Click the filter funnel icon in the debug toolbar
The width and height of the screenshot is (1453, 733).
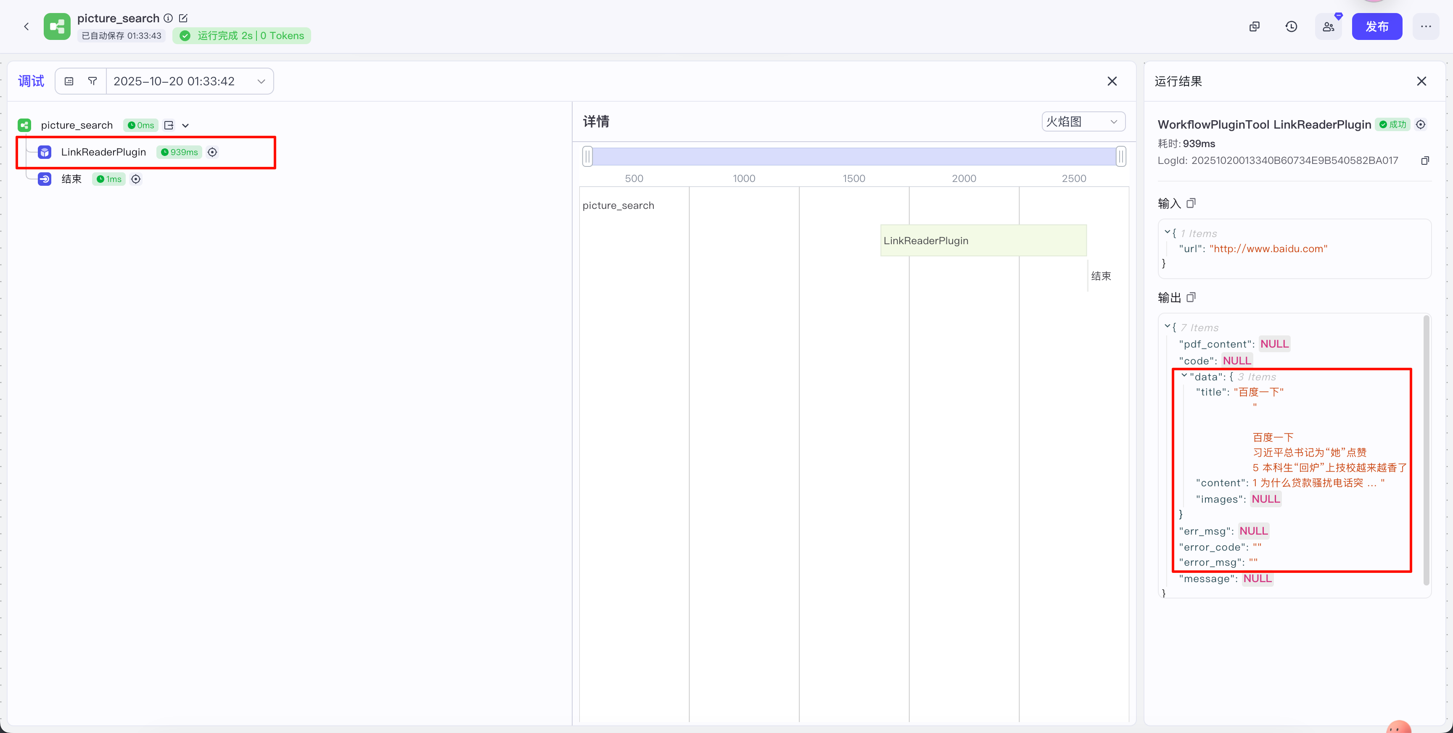click(x=92, y=81)
